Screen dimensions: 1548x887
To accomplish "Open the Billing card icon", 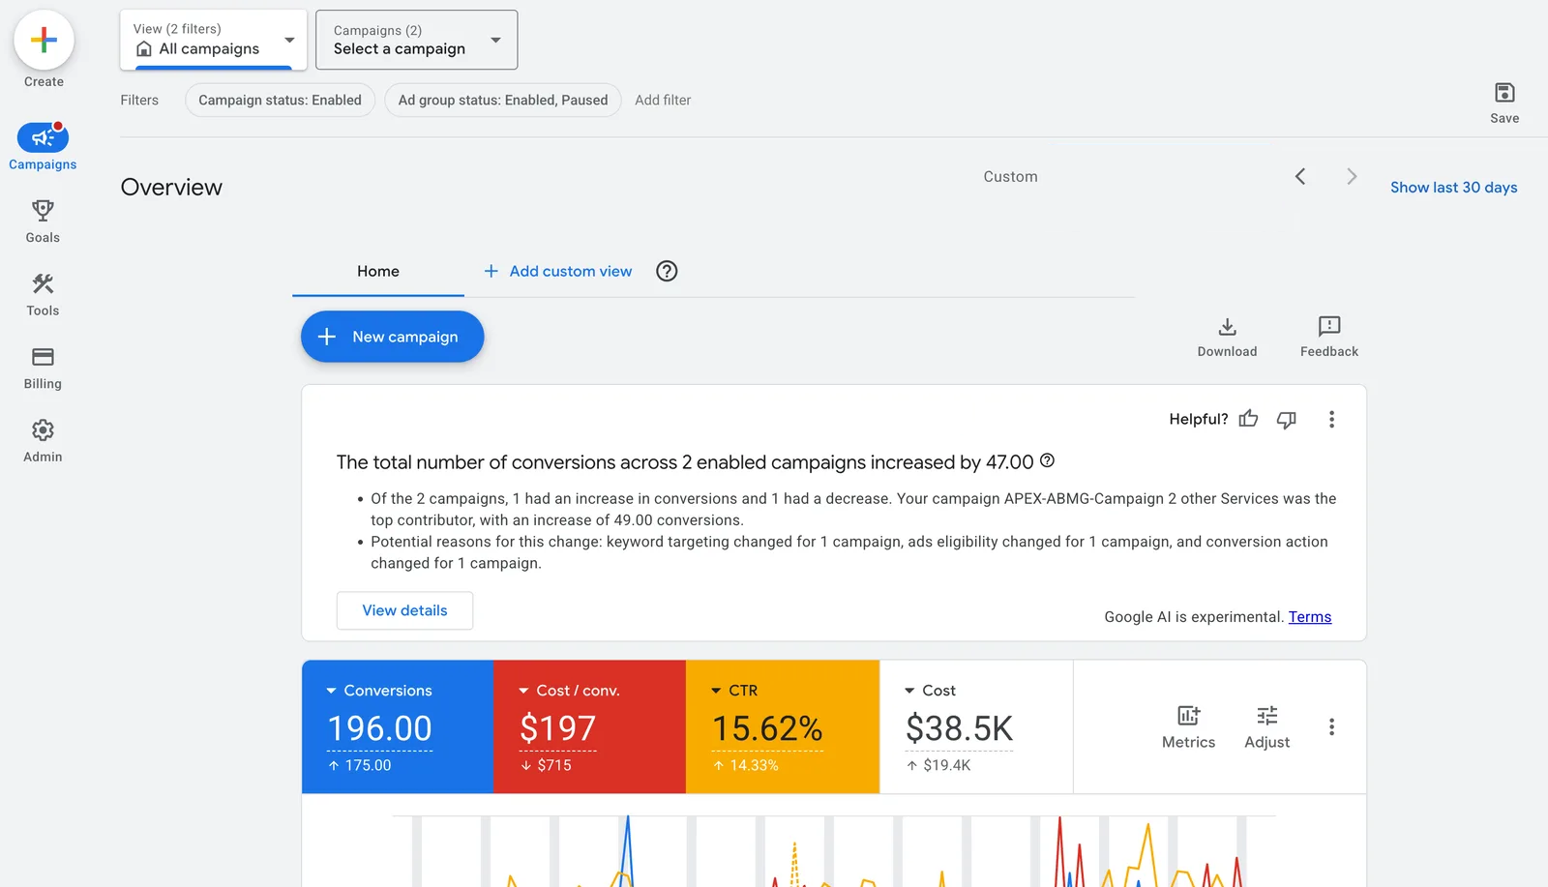I will [x=43, y=357].
